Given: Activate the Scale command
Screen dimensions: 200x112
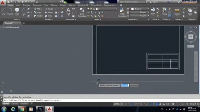Looking at the screenshot, I should [48, 16].
